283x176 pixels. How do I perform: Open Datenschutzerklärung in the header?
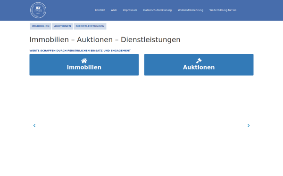point(158,10)
